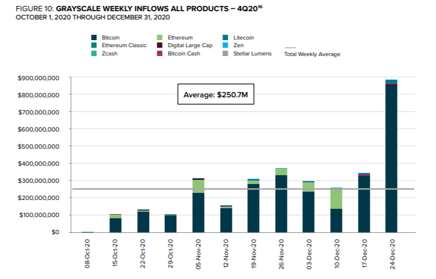Image resolution: width=436 pixels, height=279 pixels.
Task: Click the 15-Oct-20 Bitcoin bar
Action: 117,225
